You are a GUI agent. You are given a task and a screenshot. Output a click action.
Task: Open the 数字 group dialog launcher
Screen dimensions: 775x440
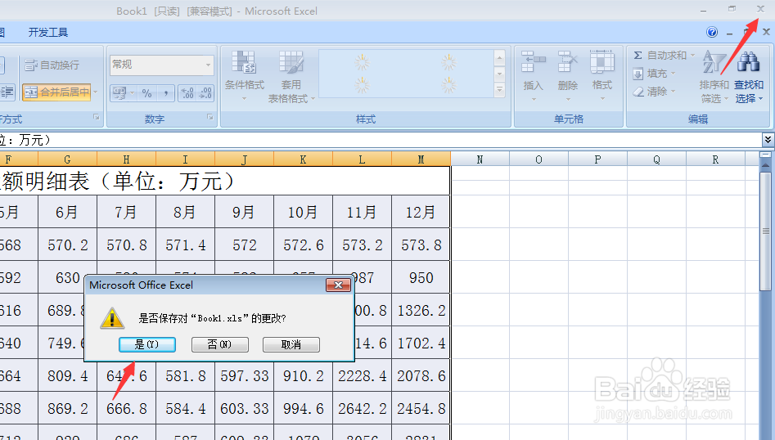tap(210, 118)
